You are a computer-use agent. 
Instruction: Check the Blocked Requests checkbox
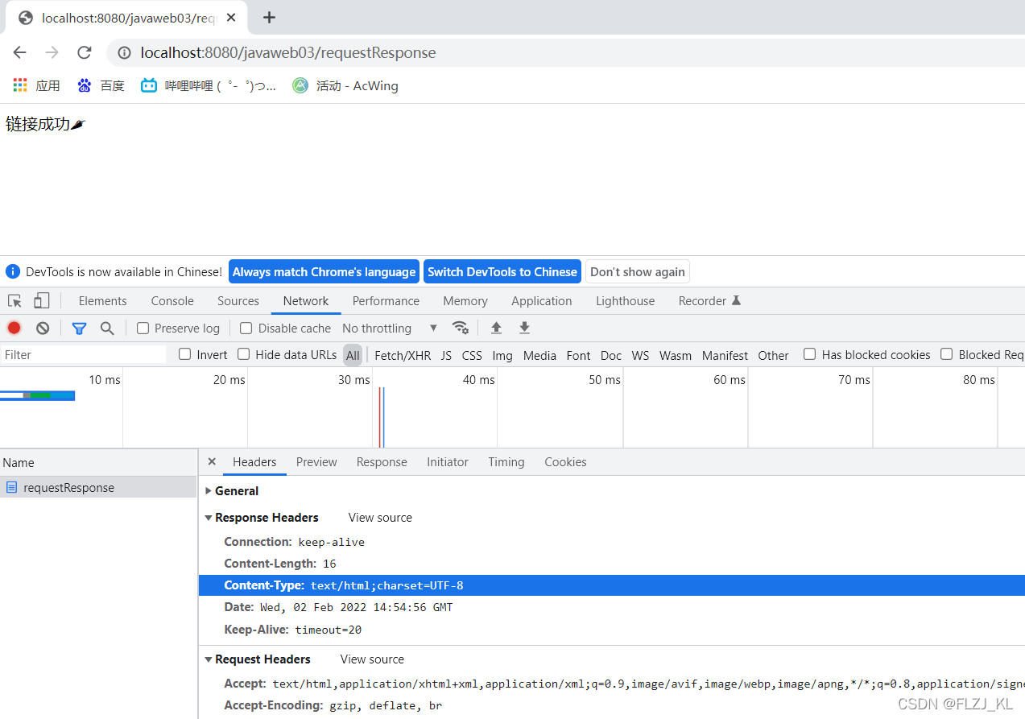tap(947, 354)
